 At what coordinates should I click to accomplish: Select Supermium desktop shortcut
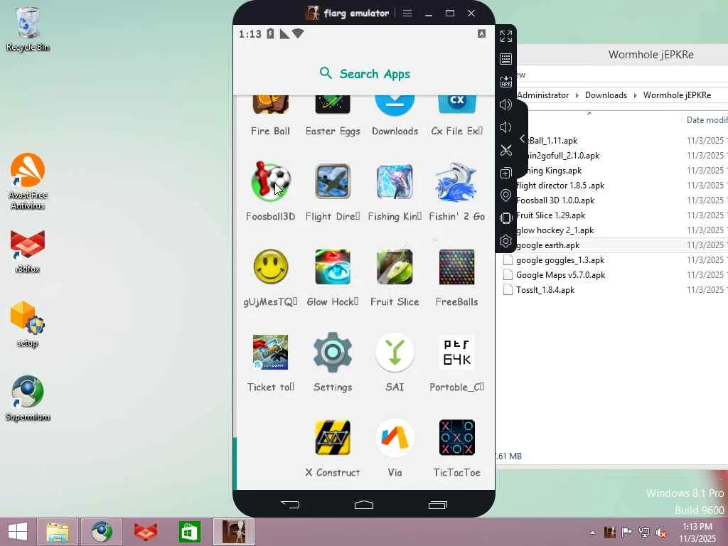click(28, 398)
